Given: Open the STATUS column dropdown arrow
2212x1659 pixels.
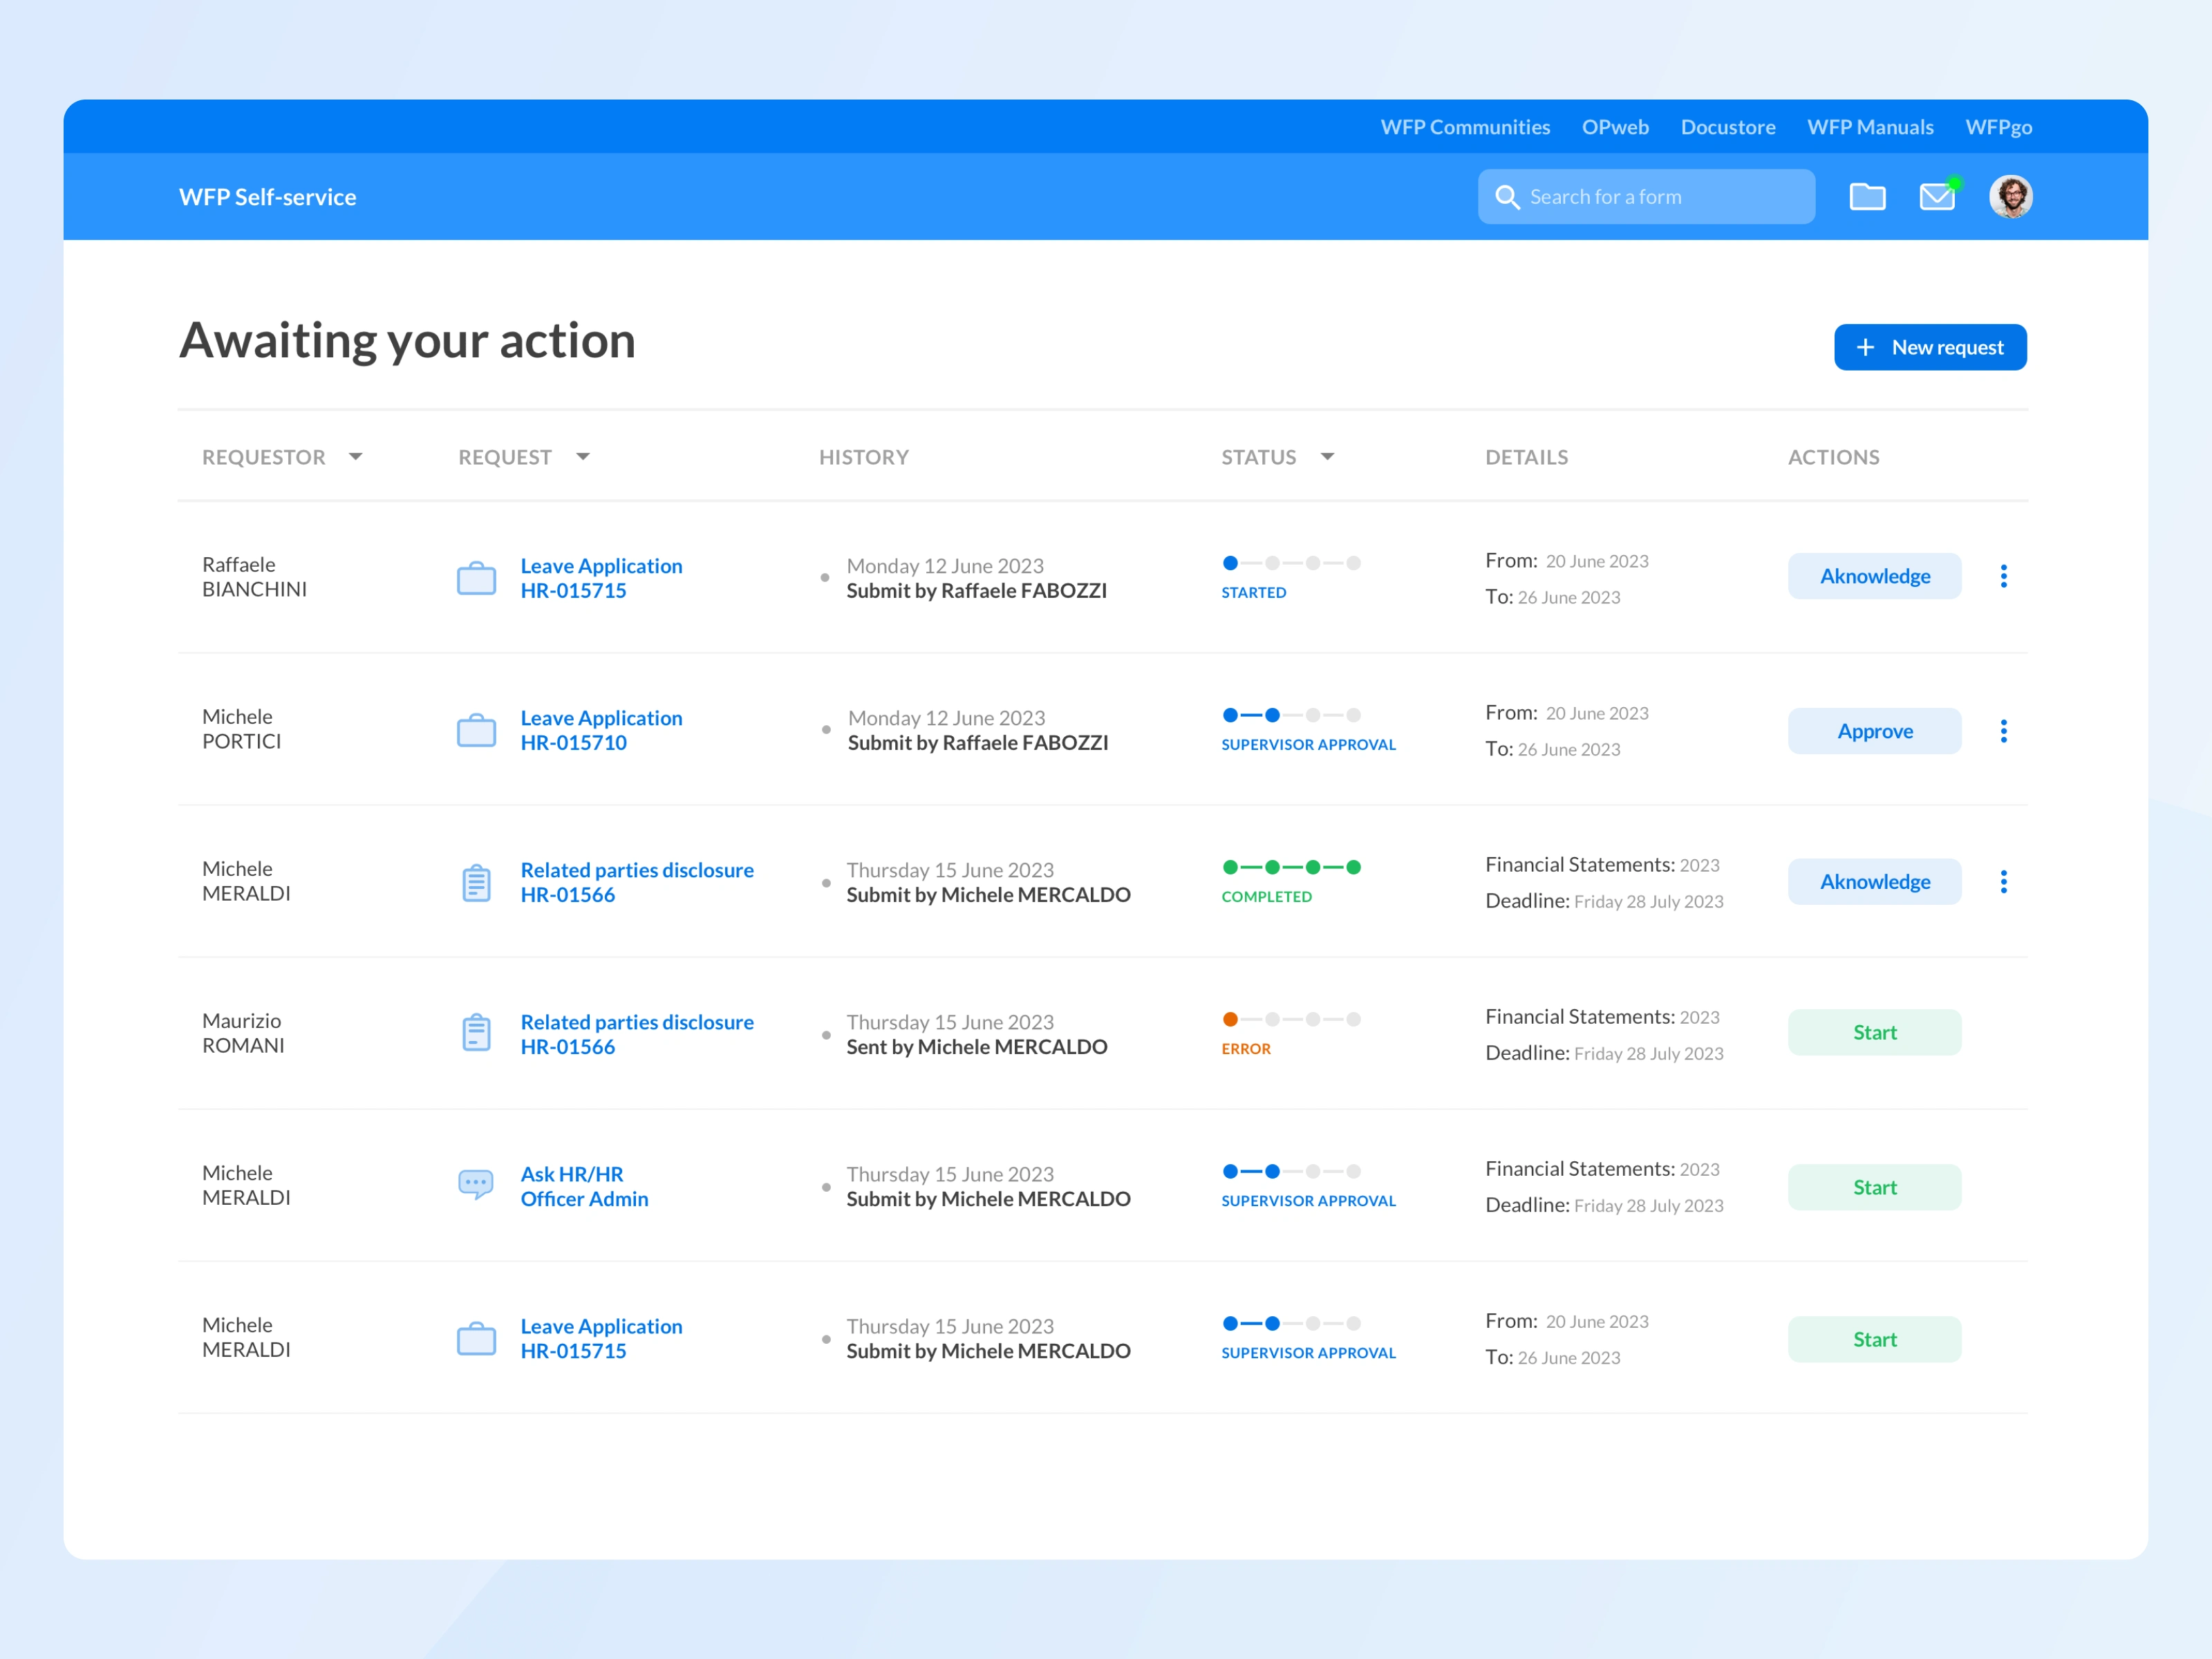Looking at the screenshot, I should (x=1327, y=457).
